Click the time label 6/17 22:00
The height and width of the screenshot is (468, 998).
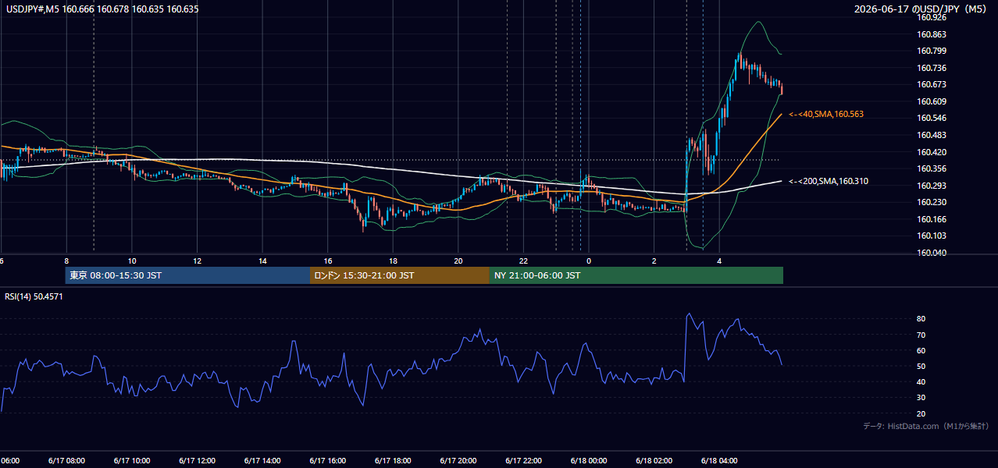523,461
